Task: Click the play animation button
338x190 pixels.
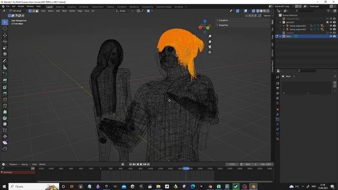Action: coord(141,164)
